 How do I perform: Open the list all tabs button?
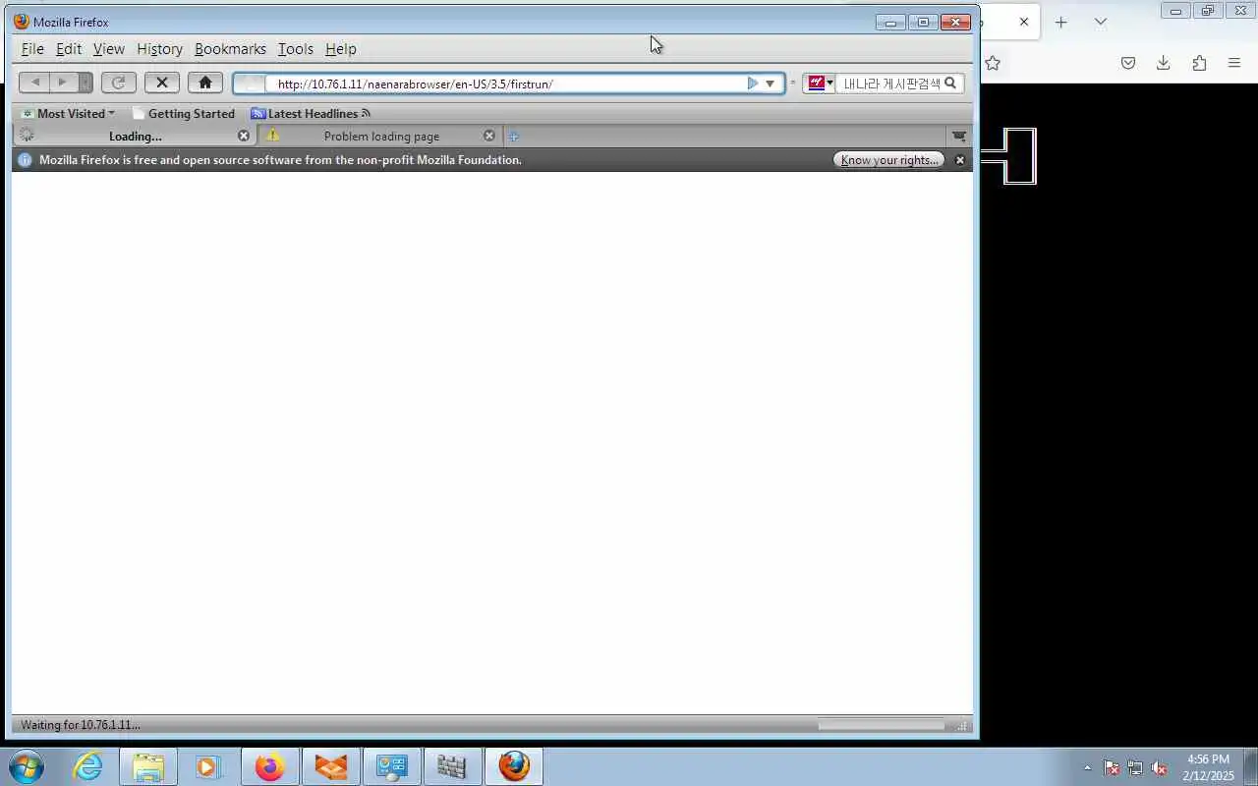click(x=959, y=137)
